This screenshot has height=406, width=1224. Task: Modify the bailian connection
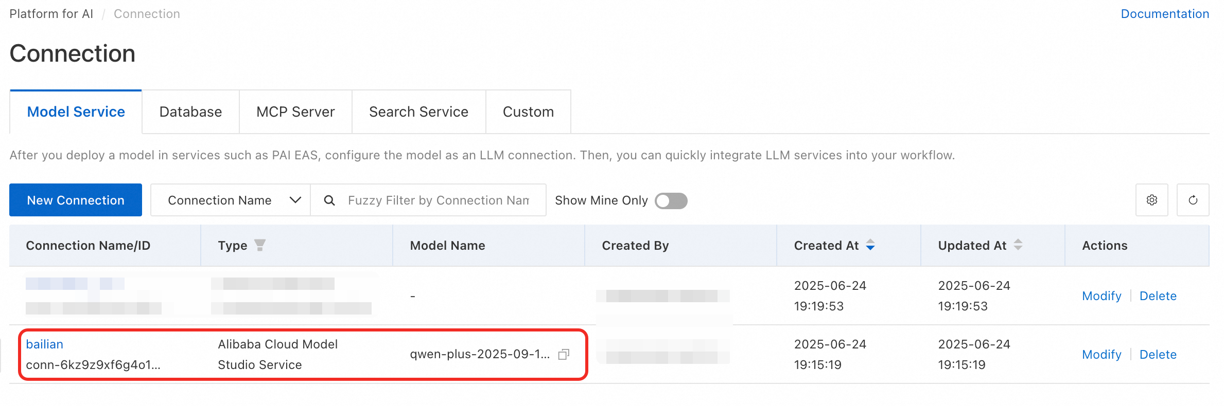(1101, 354)
